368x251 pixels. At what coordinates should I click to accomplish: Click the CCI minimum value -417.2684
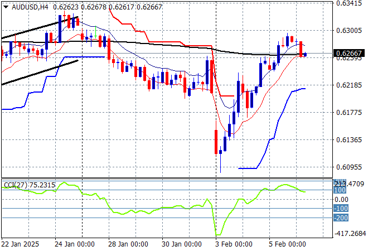pyautogui.click(x=349, y=234)
